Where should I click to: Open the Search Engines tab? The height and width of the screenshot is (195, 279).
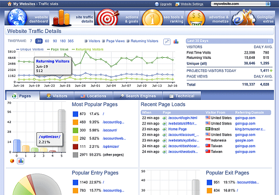tap(137, 96)
